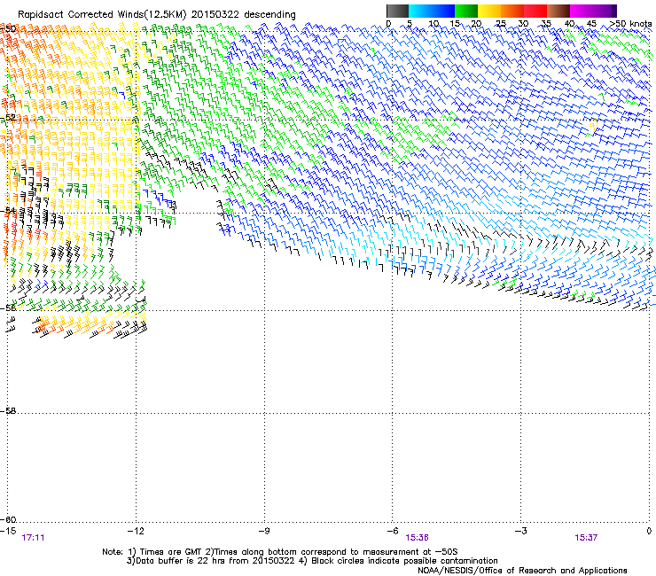
Task: Click the note line 'Times are GMT'
Action: pos(171,552)
